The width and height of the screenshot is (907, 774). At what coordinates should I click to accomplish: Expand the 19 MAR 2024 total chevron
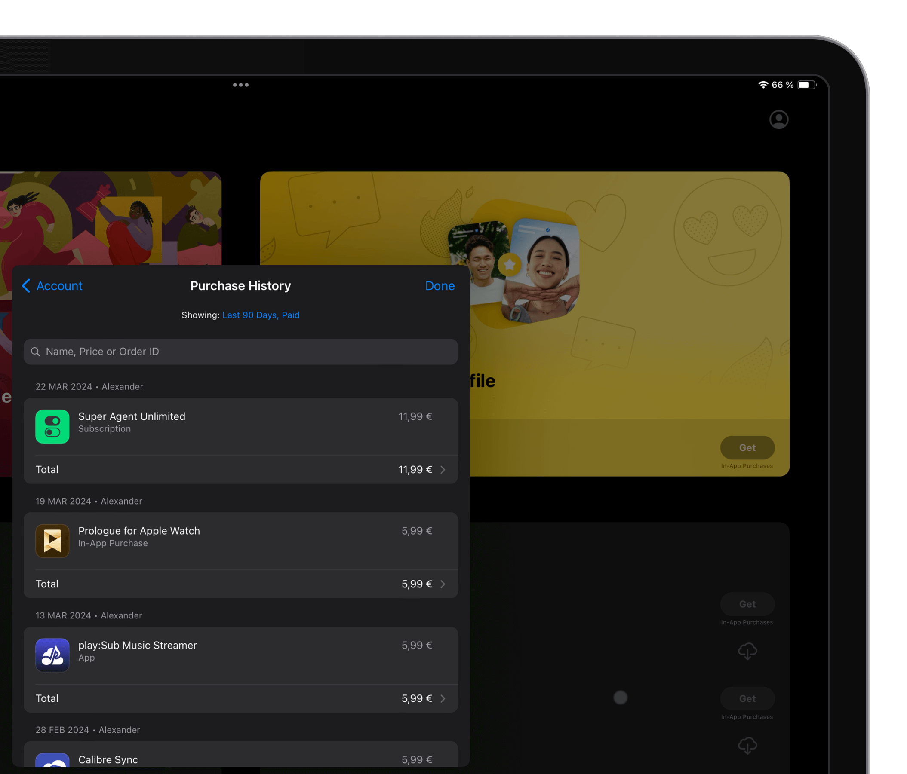point(443,584)
